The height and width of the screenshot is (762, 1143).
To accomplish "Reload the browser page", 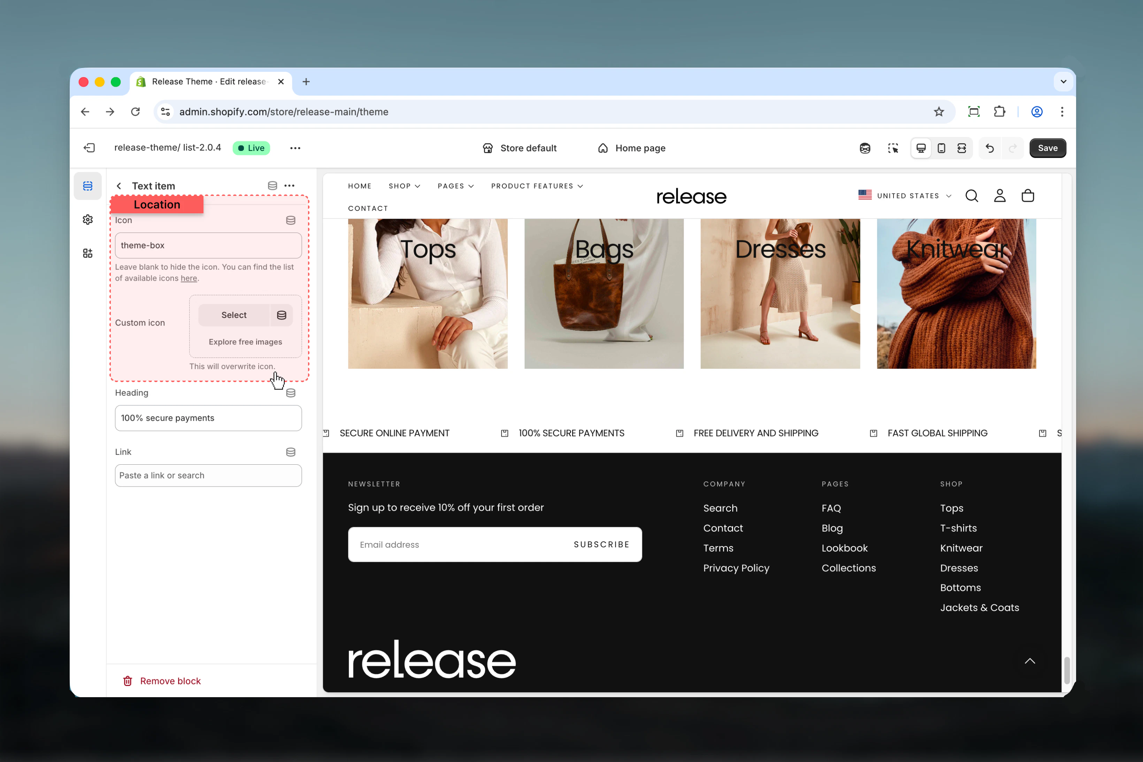I will click(136, 112).
